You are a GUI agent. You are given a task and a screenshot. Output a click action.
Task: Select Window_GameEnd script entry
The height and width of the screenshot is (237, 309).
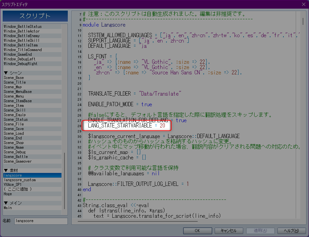pyautogui.click(x=33, y=54)
